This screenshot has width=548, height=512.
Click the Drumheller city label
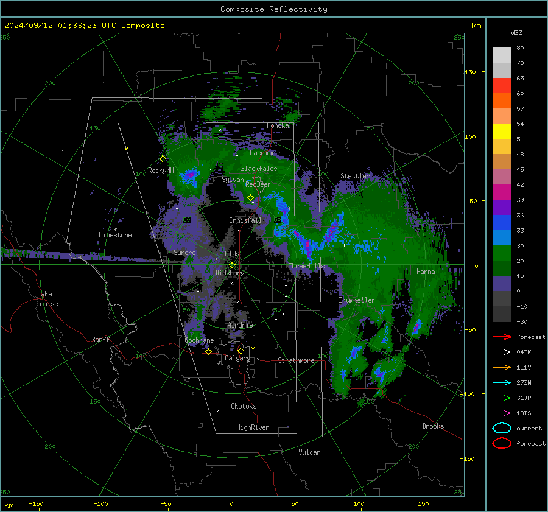pos(357,300)
